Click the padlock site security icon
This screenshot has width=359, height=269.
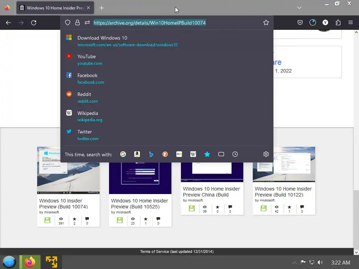pyautogui.click(x=77, y=22)
